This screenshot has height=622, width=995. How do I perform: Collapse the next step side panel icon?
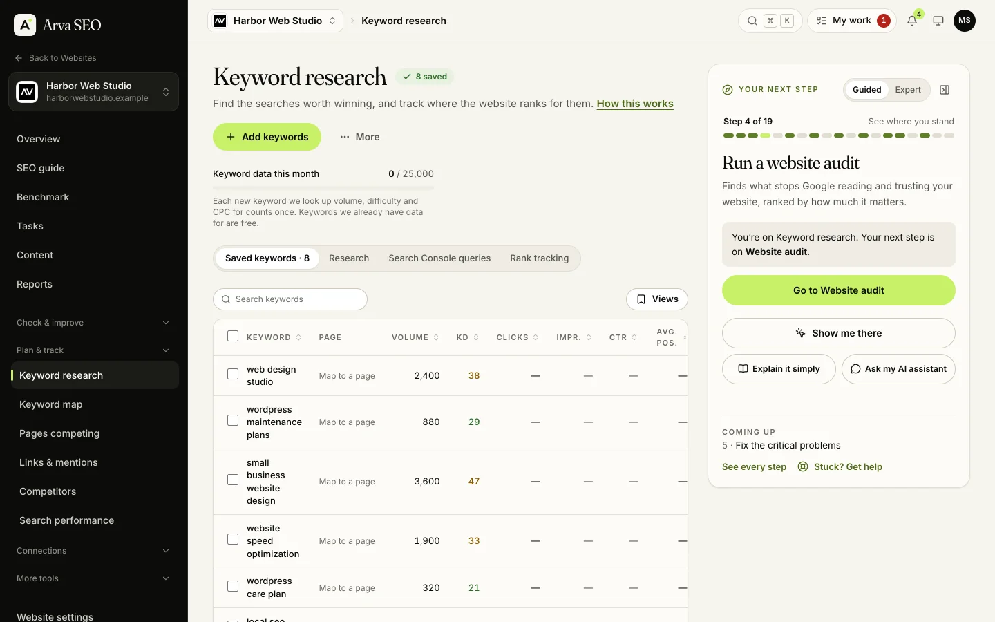coord(945,90)
